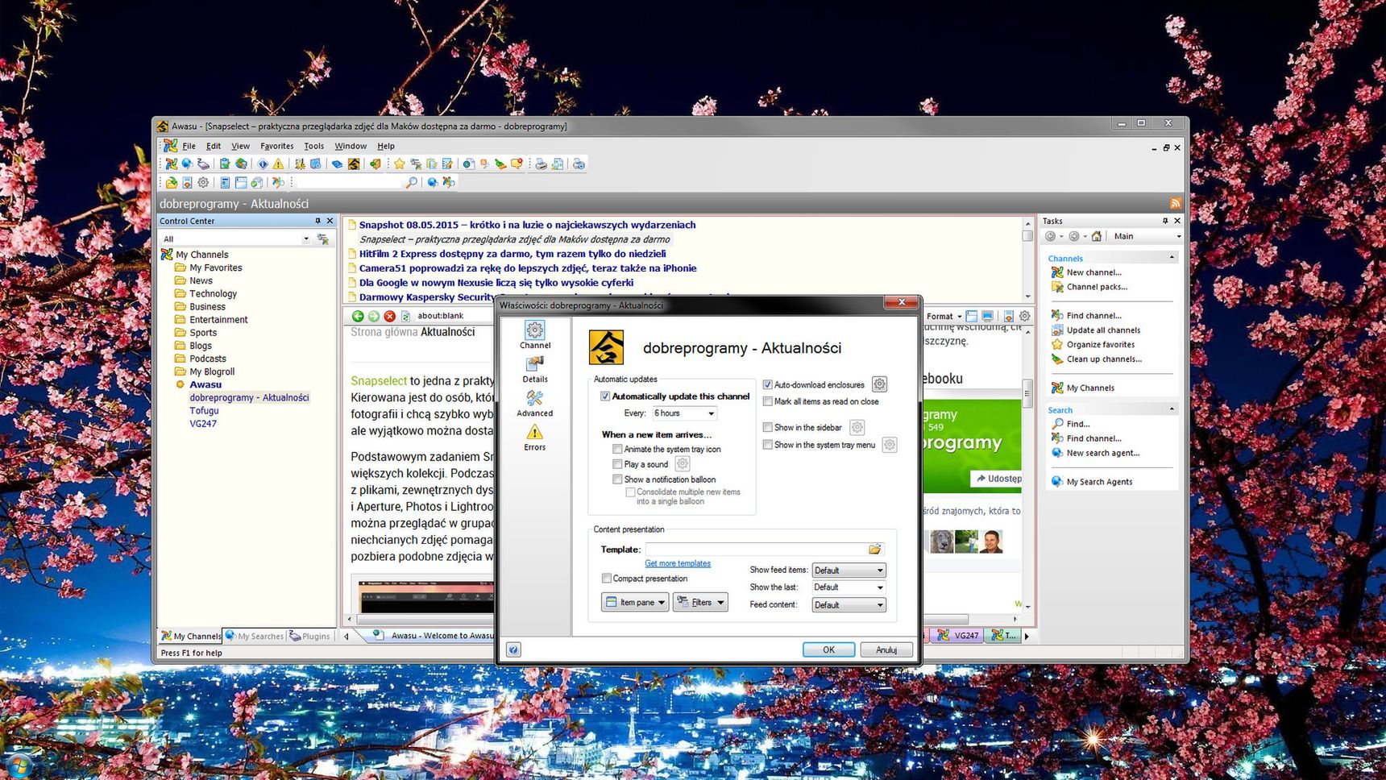Click New channel... in Tasks pane
Image resolution: width=1386 pixels, height=780 pixels.
point(1093,272)
